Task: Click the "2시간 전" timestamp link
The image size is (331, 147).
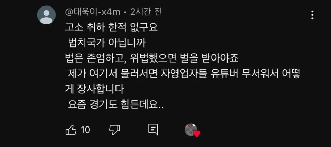Action: point(146,12)
